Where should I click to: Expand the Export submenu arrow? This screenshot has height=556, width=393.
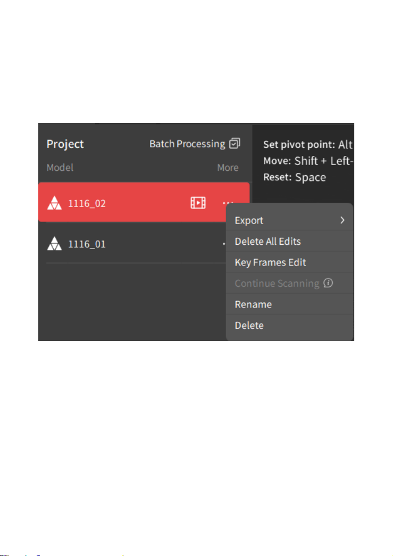tap(342, 220)
